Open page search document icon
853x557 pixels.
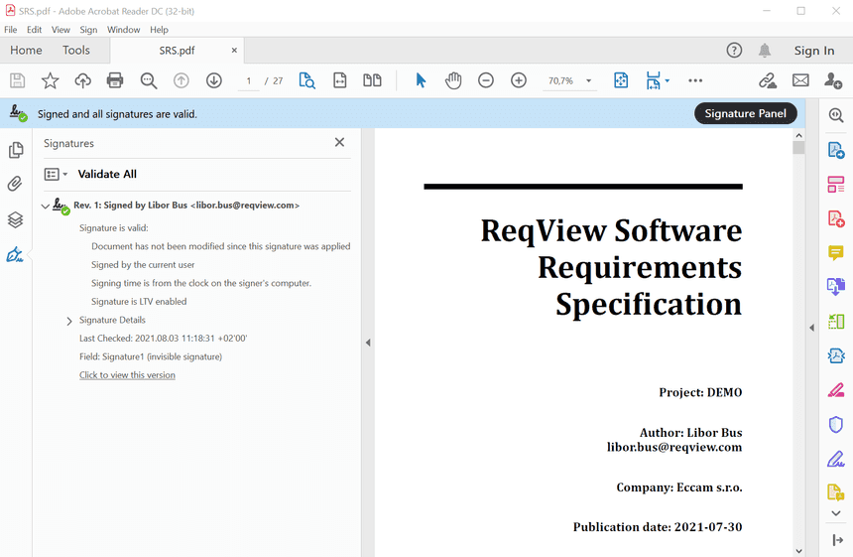coord(306,80)
